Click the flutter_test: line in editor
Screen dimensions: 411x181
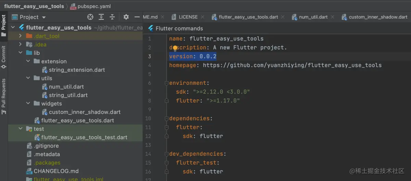tap(198, 163)
